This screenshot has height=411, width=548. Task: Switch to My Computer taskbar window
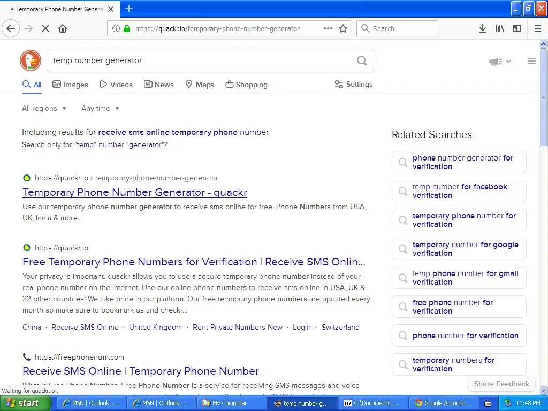click(232, 404)
